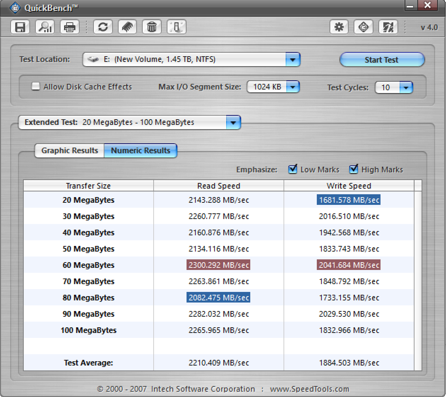Click the gear settings icon
This screenshot has width=446, height=397.
click(339, 27)
